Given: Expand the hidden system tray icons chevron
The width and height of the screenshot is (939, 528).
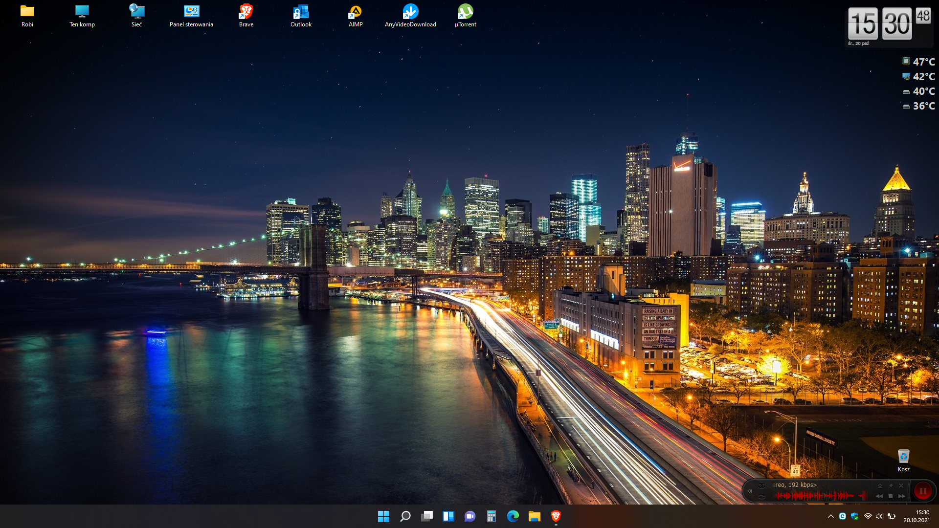Looking at the screenshot, I should [830, 516].
